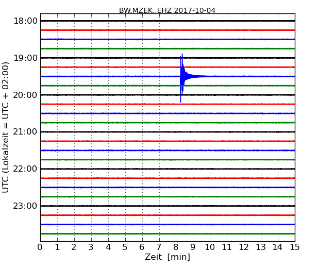Image resolution: width=335 pixels, height=268 pixels.
Task: Select the 19:00 y-axis tick label
Action: [x=25, y=58]
